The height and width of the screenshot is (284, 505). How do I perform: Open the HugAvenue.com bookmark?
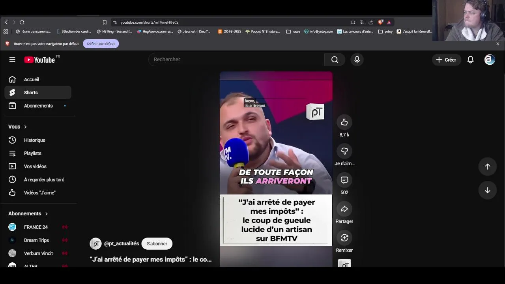(155, 32)
